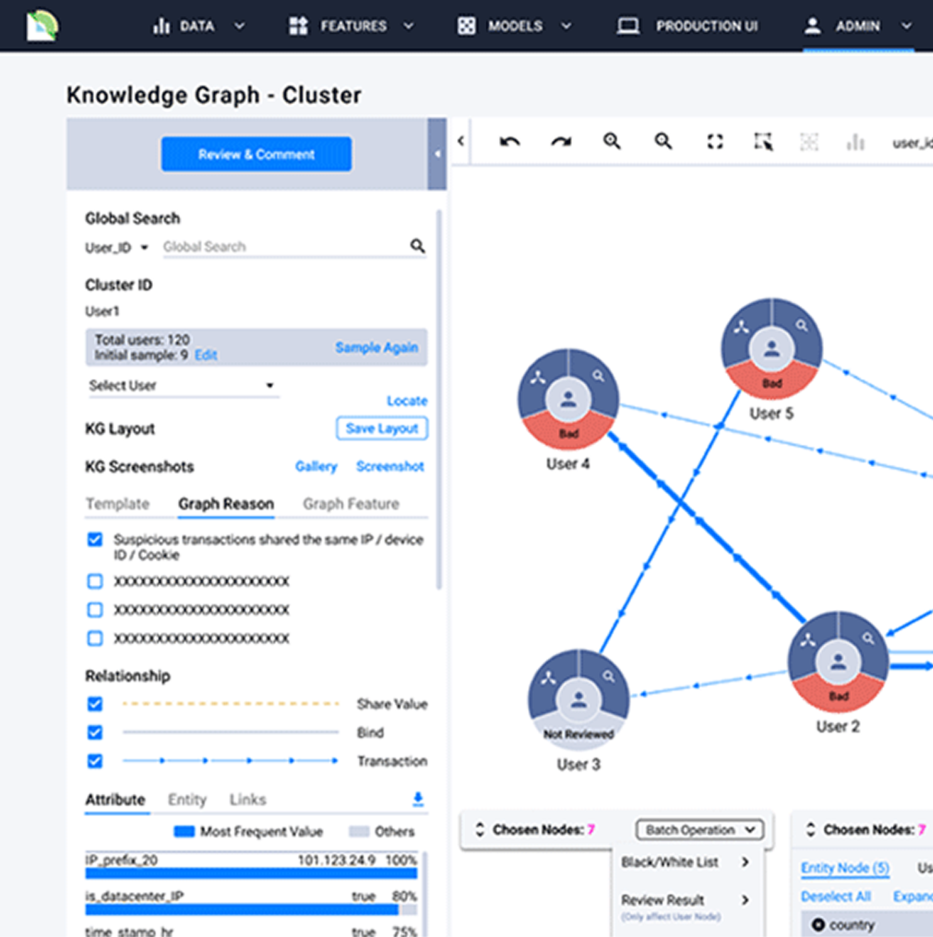Viewport: 933px width, 937px height.
Task: Click the greyed grid layout icon
Action: 809,141
